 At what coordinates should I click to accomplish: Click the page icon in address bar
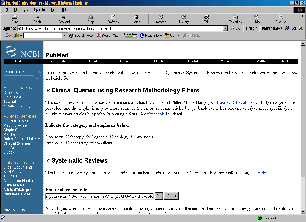(20, 28)
